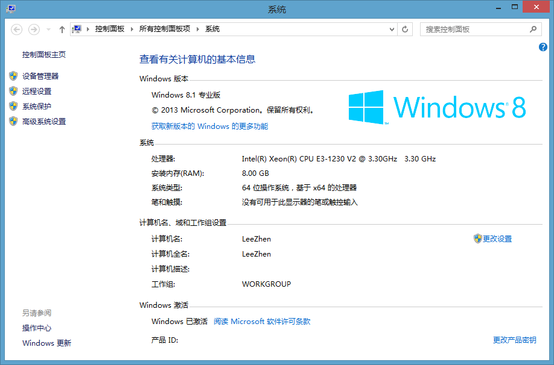The height and width of the screenshot is (365, 554).
Task: Click 更改产品密钥 link
Action: pos(514,340)
